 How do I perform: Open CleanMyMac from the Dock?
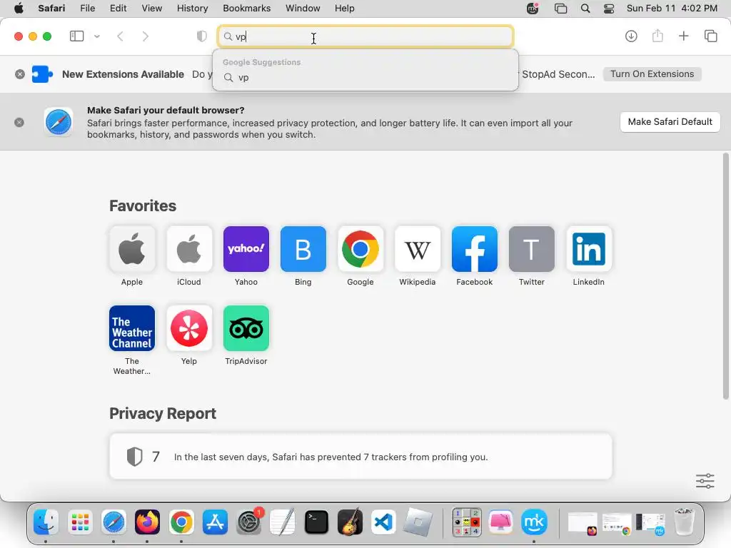click(500, 522)
